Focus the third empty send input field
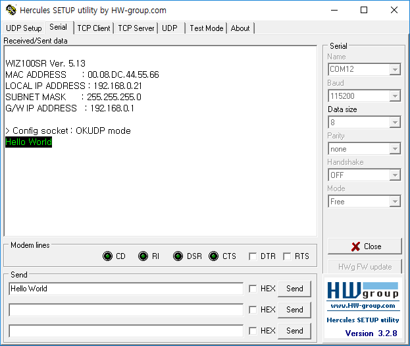The width and height of the screenshot is (410, 346). pyautogui.click(x=126, y=331)
